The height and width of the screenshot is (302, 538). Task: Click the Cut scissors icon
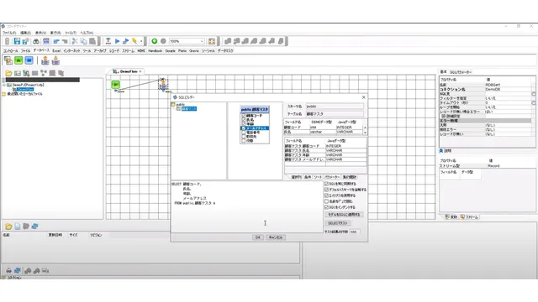75,41
